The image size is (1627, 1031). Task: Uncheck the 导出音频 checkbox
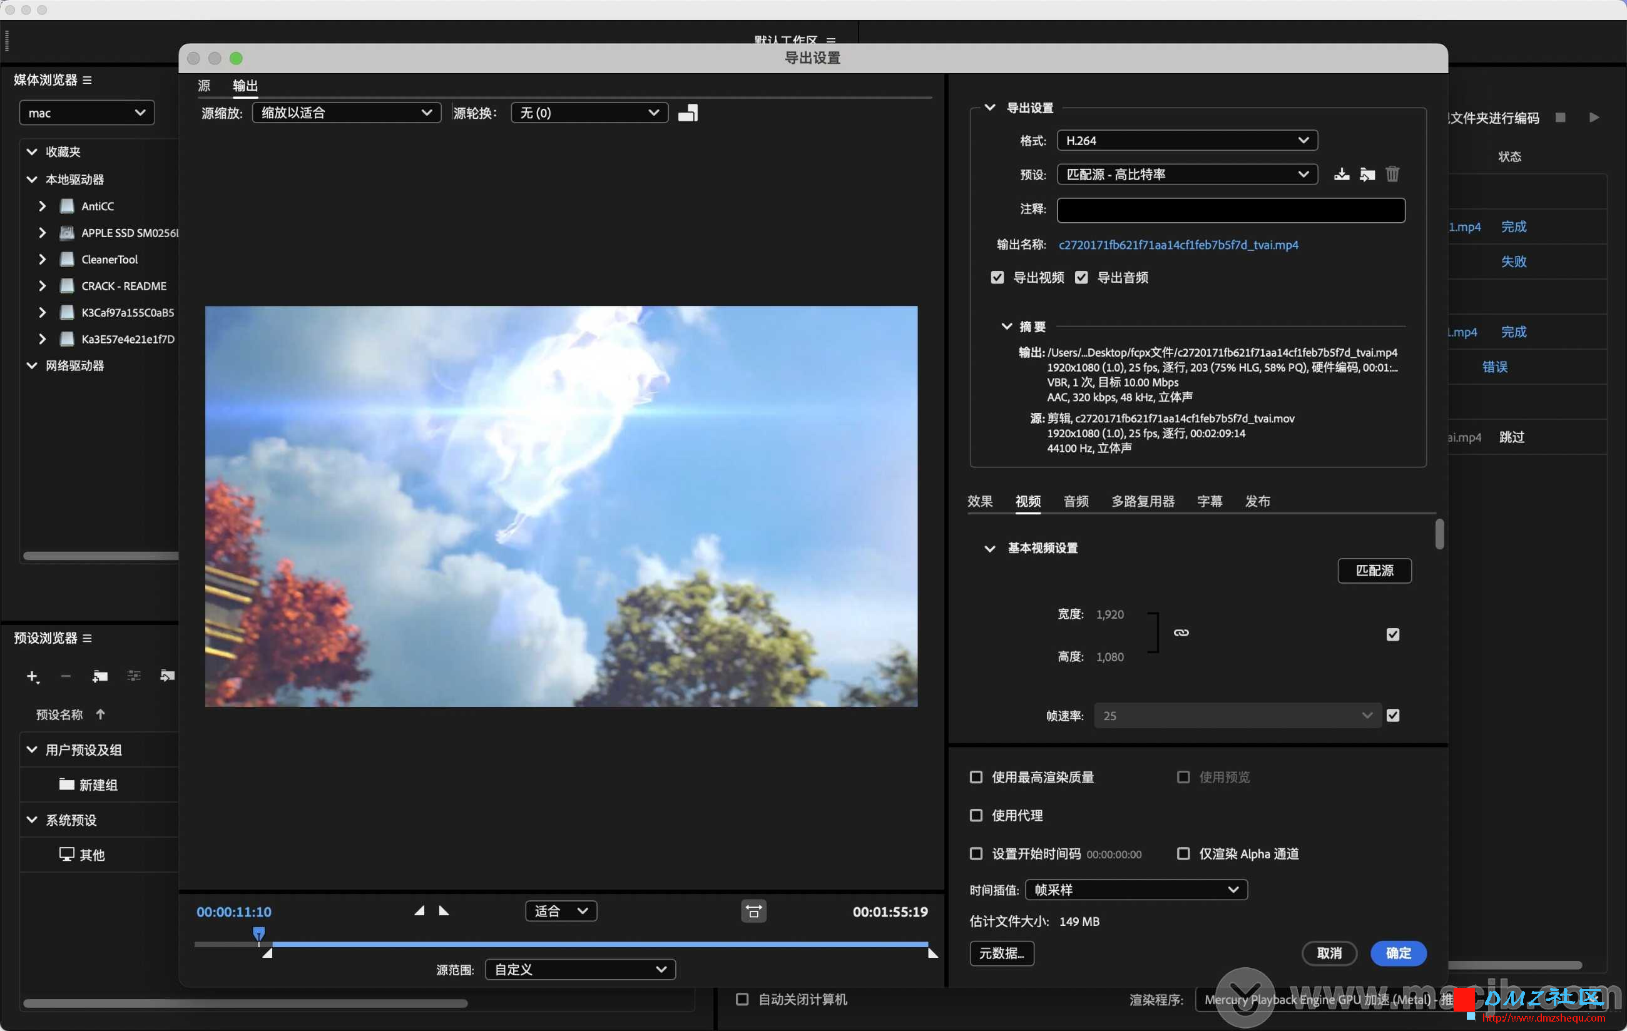pyautogui.click(x=1081, y=278)
